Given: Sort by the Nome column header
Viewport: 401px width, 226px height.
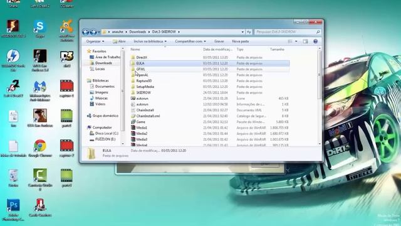Looking at the screenshot, I should (x=135, y=49).
